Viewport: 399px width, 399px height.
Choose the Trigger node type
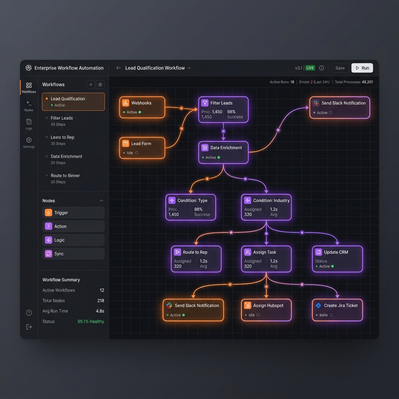73,212
